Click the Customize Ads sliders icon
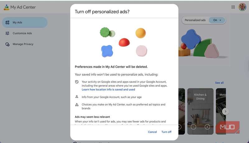Image resolution: width=249 pixels, height=143 pixels. (x=7, y=33)
